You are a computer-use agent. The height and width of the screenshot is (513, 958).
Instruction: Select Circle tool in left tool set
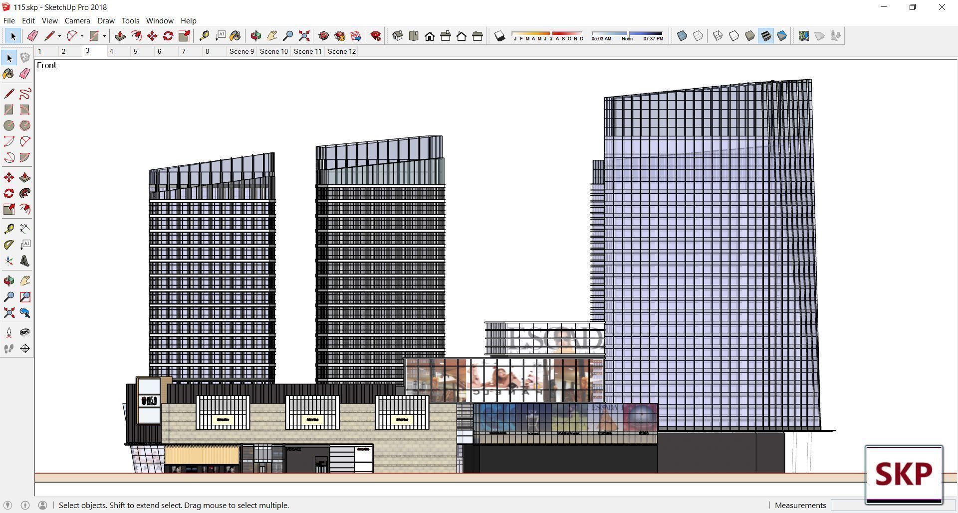click(9, 126)
